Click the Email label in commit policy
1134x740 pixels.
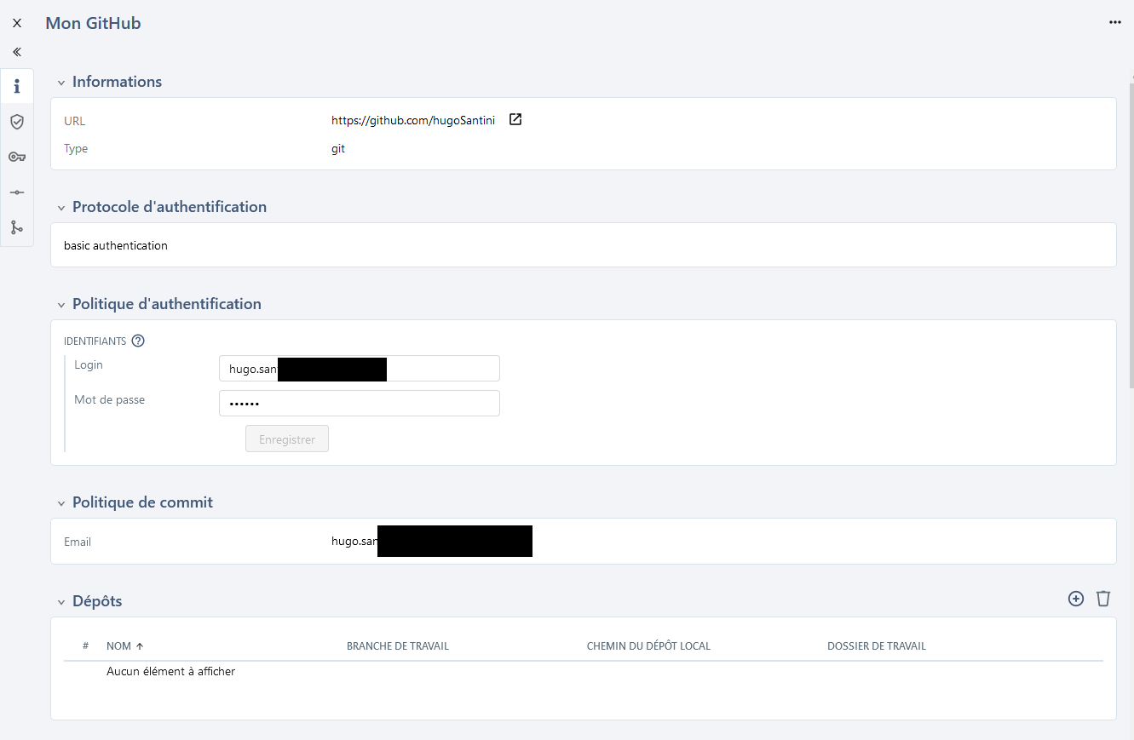pyautogui.click(x=78, y=542)
